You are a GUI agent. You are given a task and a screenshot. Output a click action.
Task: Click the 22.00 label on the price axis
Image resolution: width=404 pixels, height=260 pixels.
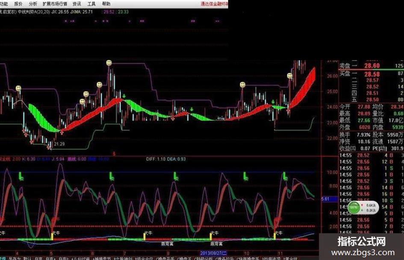332,138
